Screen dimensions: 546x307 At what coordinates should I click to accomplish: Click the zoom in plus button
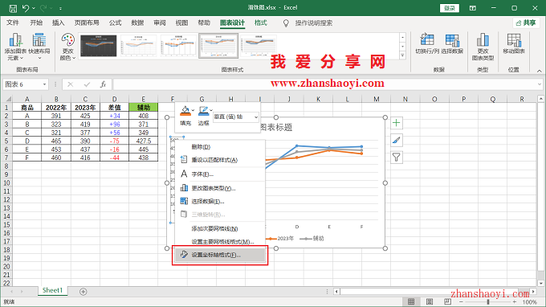click(x=515, y=301)
